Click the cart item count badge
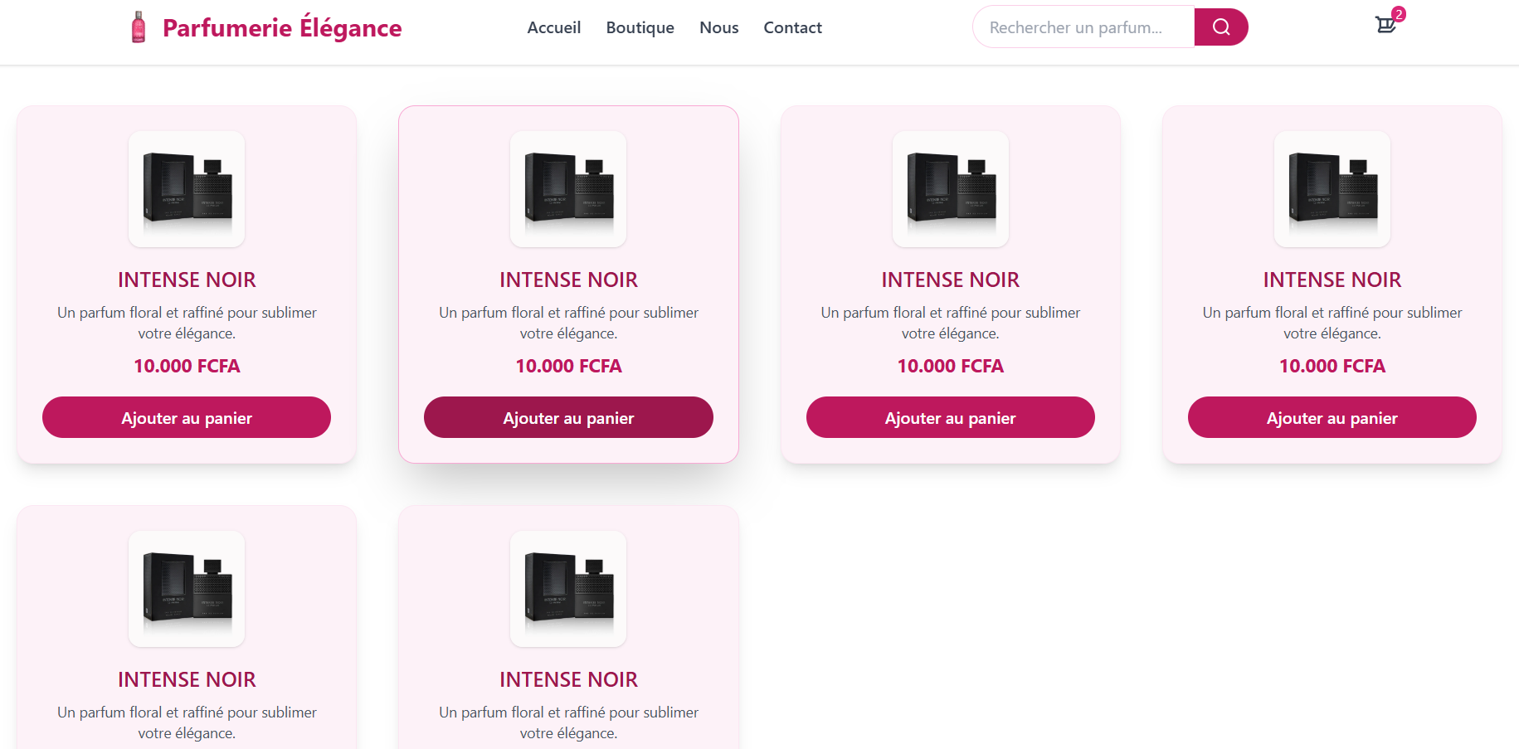1519x749 pixels. coord(1399,14)
